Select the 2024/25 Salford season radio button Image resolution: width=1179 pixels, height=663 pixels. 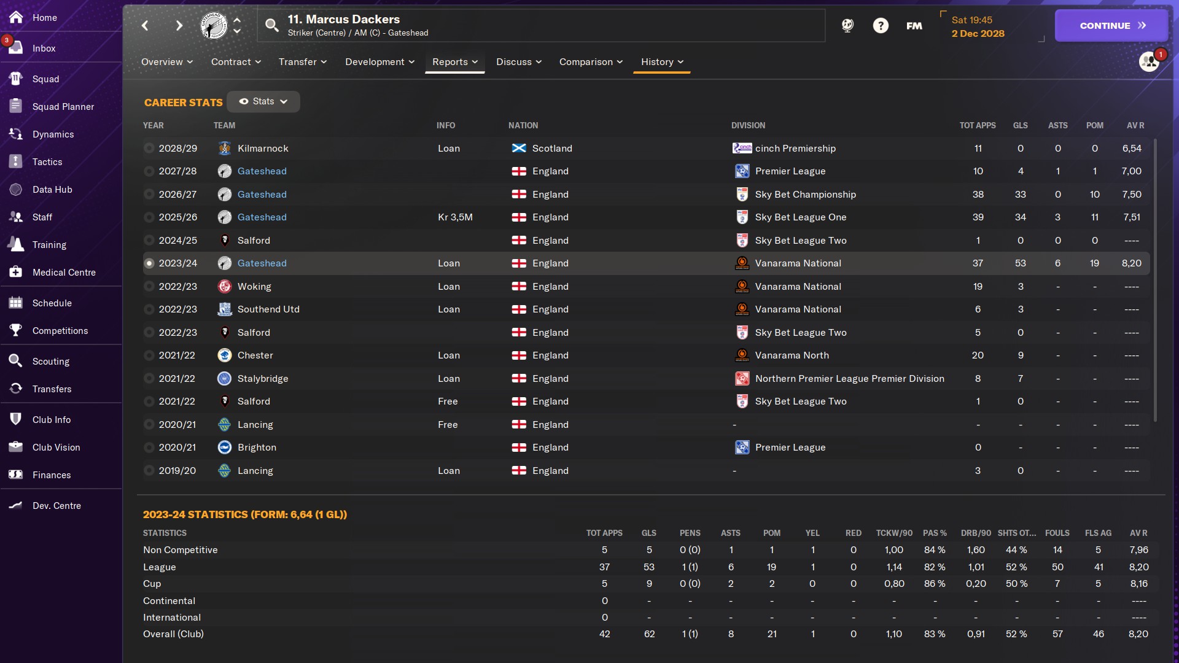tap(149, 240)
